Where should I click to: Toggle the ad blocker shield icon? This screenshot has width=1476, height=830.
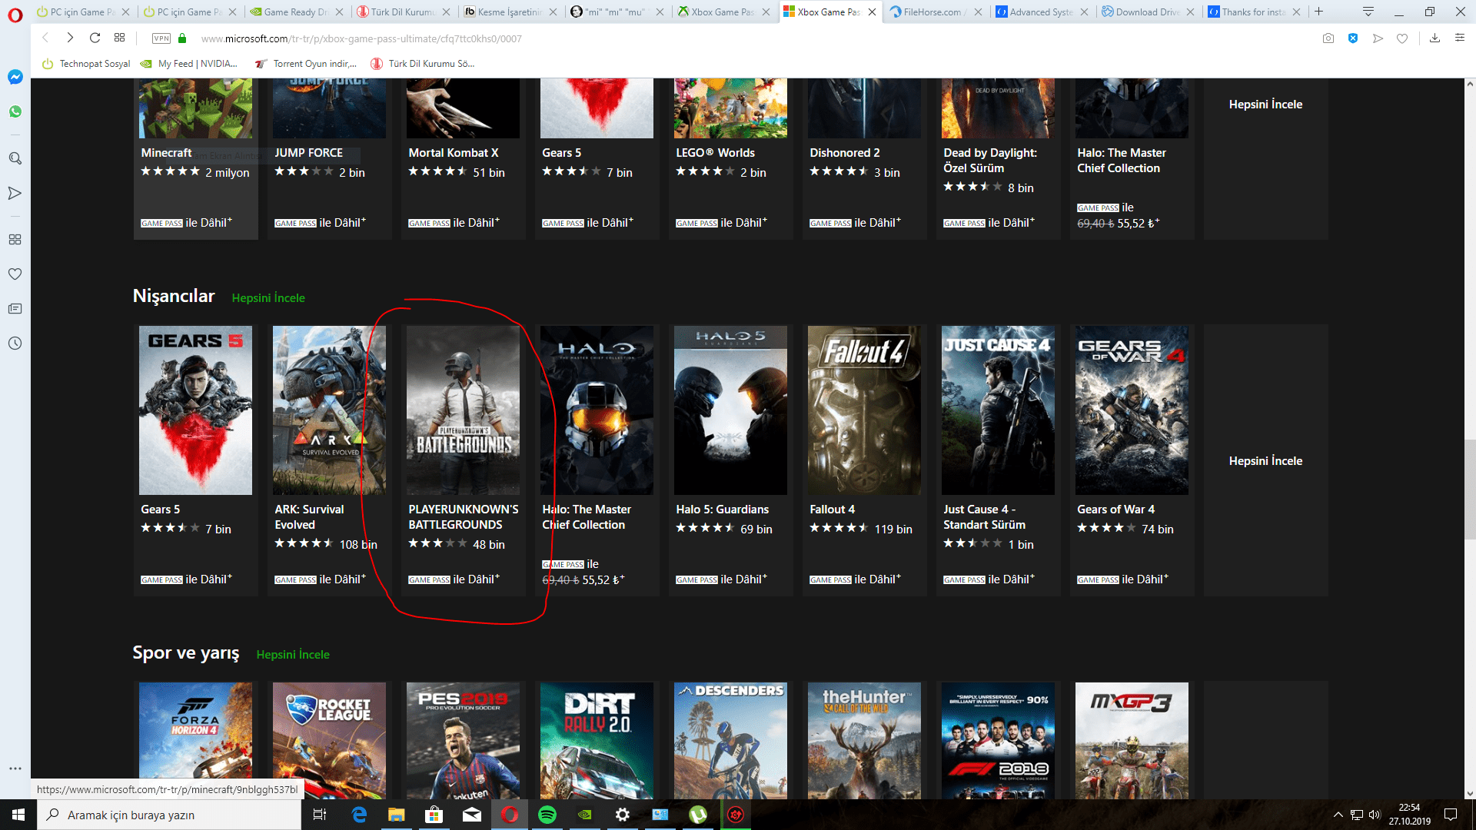tap(1353, 38)
